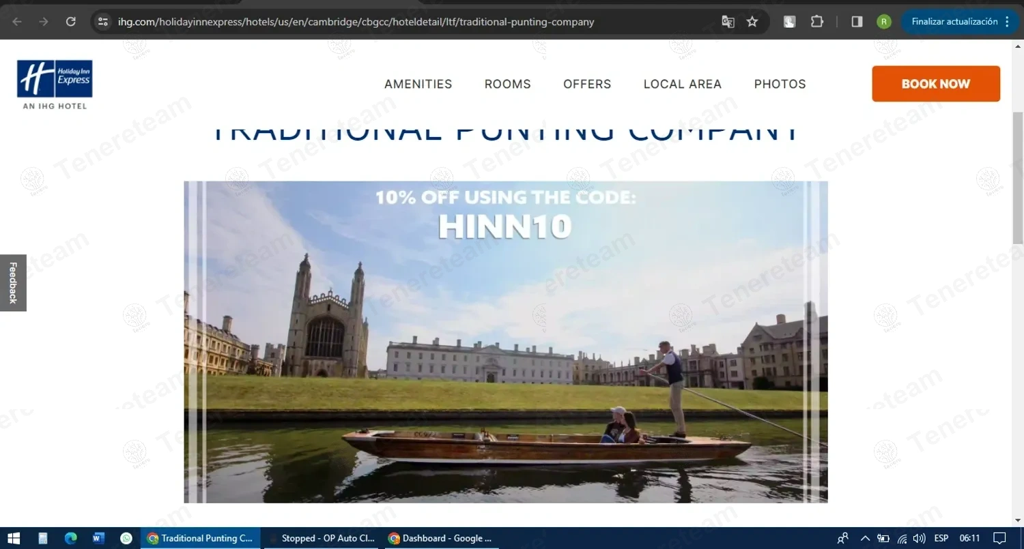Open the AMENITIES navigation menu item
This screenshot has width=1024, height=549.
click(418, 84)
